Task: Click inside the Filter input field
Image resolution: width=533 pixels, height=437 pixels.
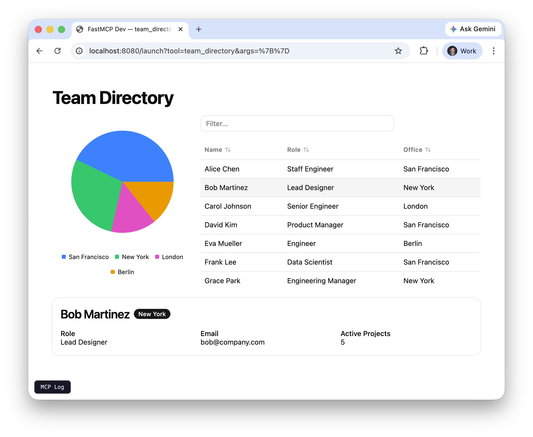Action: (297, 123)
